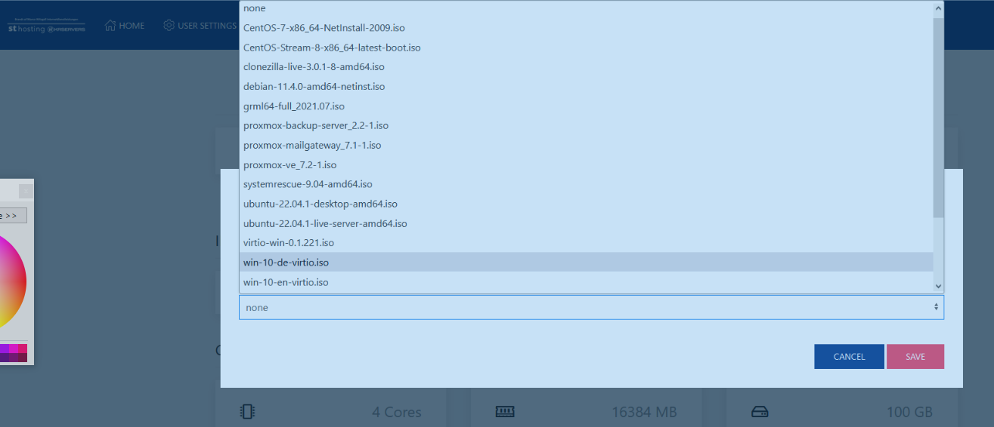This screenshot has height=427, width=994.
Task: Choose ubuntu-22.04.1-desktop-amd64.iso
Action: click(587, 204)
